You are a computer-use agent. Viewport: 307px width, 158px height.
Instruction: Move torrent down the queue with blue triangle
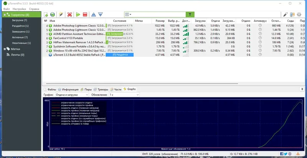tap(100, 15)
